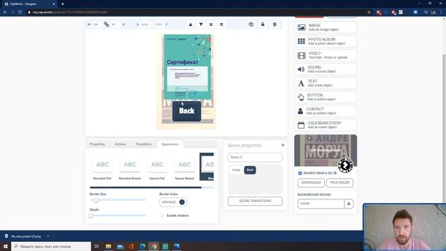Add an Image object
The image size is (446, 251).
(x=325, y=27)
